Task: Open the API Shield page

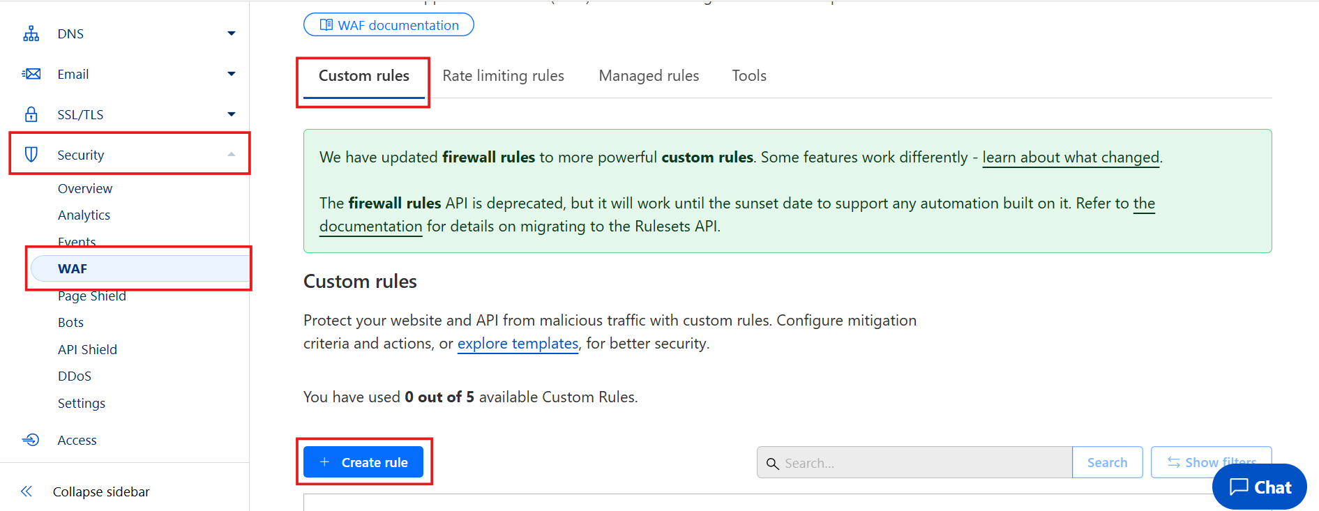Action: [x=87, y=349]
